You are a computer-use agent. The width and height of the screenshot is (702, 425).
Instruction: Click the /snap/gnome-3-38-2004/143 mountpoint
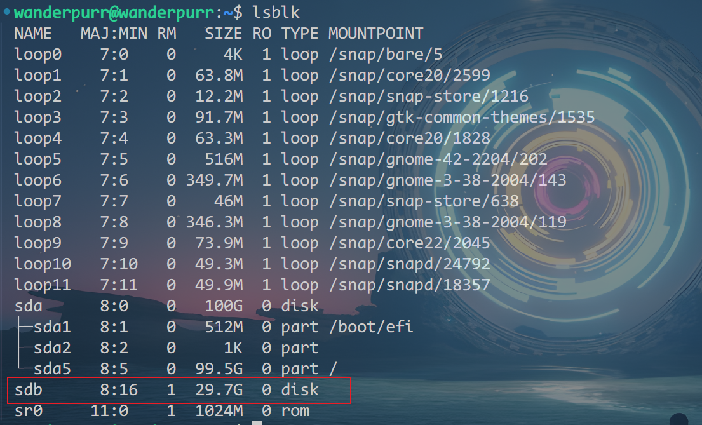(448, 180)
